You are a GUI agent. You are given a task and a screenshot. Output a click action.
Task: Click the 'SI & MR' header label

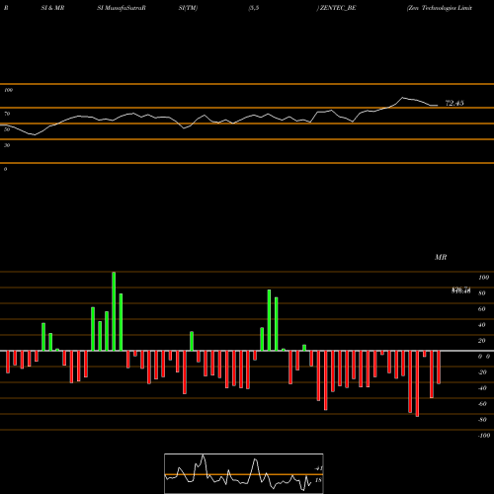[52, 8]
